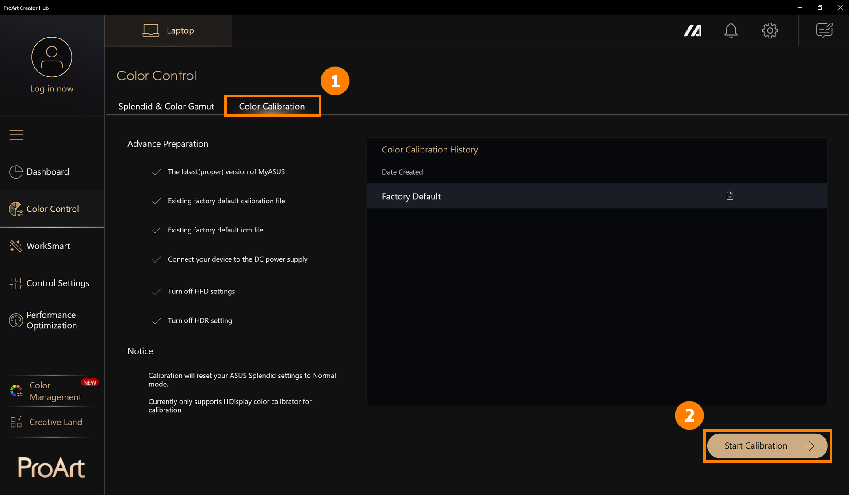Screen dimensions: 849x495
Task: Click the HDR setting checkmark
Action: click(157, 321)
